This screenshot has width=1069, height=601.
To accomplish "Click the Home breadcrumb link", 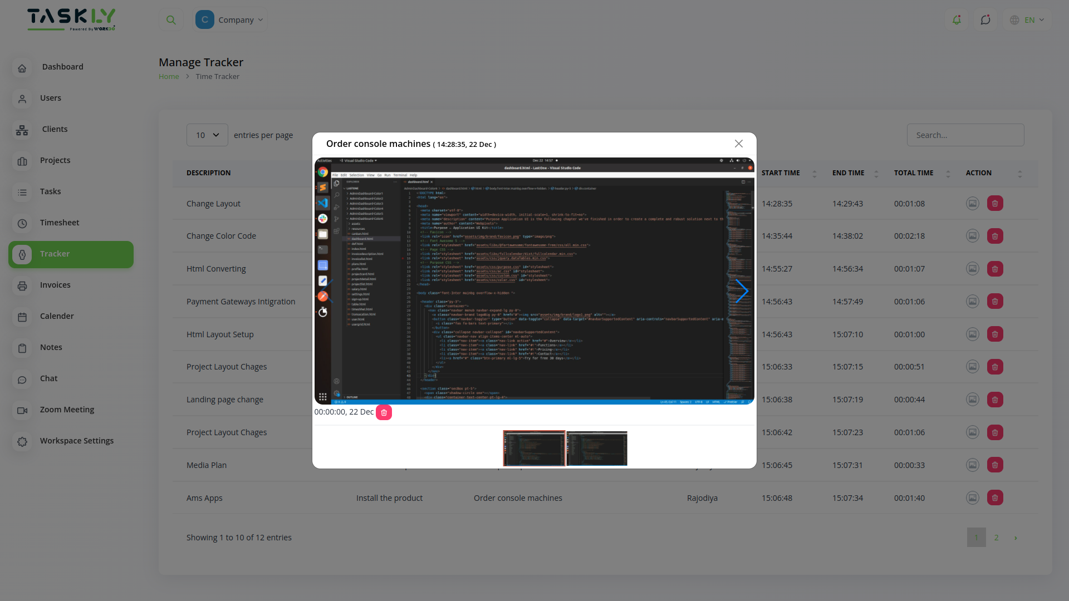I will pos(169,76).
